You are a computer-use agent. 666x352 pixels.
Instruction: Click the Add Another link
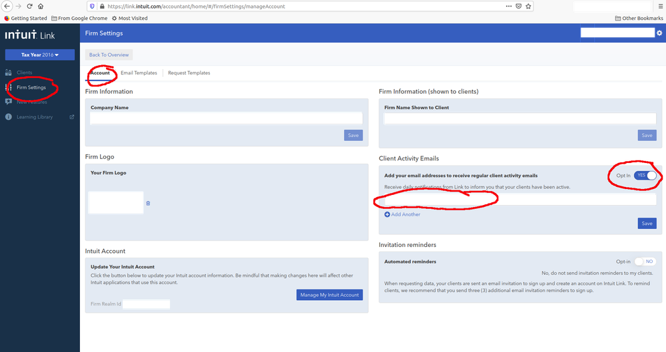pyautogui.click(x=405, y=214)
